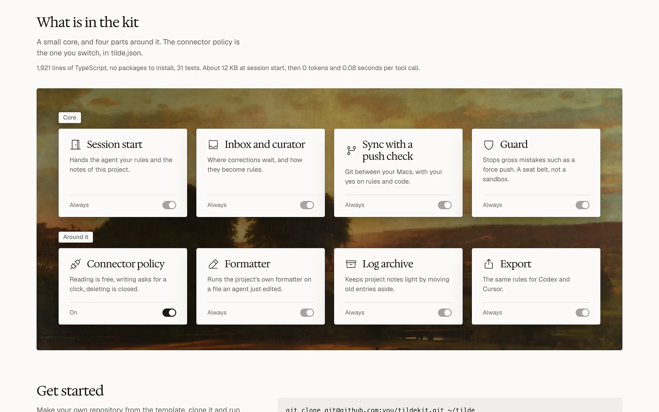Click the Core label tag
This screenshot has height=412, width=659.
[70, 117]
